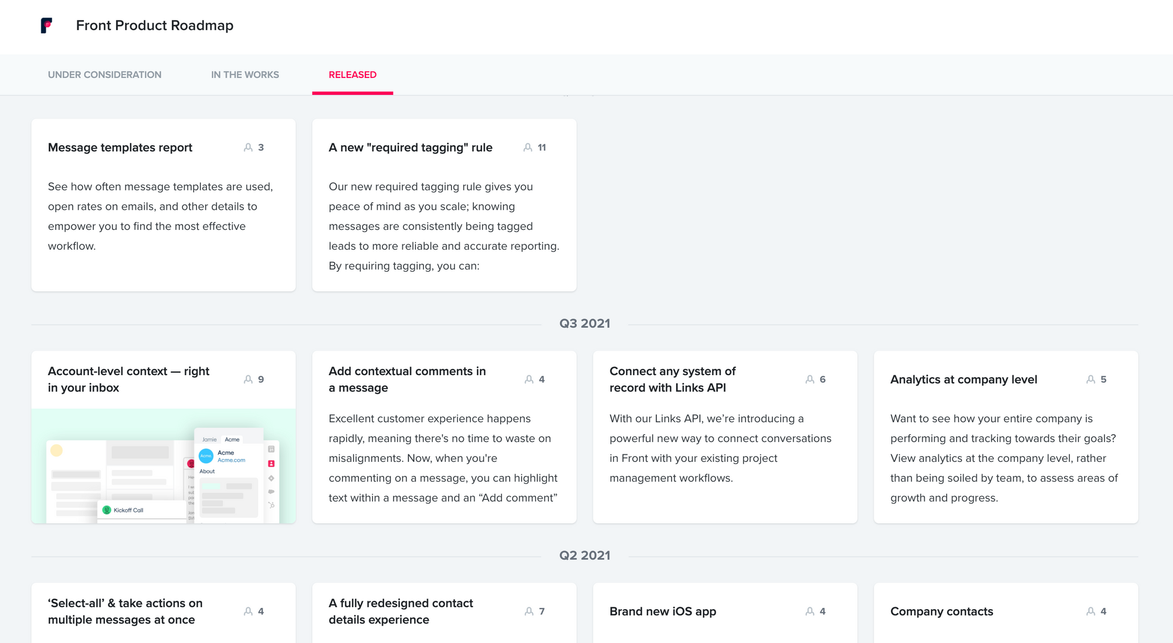
Task: Switch to Under Consideration tab
Action: pos(104,74)
